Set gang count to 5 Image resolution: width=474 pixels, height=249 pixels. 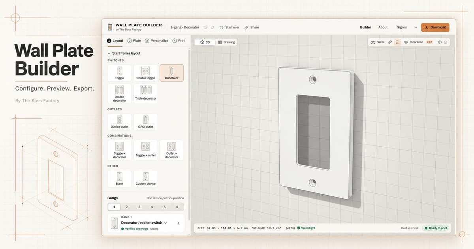(x=165, y=207)
